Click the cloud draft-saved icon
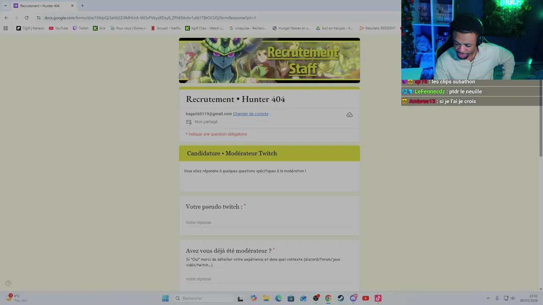543x305 pixels. [x=350, y=115]
